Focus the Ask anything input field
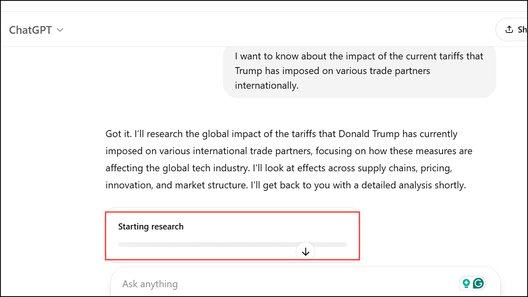 (x=285, y=284)
